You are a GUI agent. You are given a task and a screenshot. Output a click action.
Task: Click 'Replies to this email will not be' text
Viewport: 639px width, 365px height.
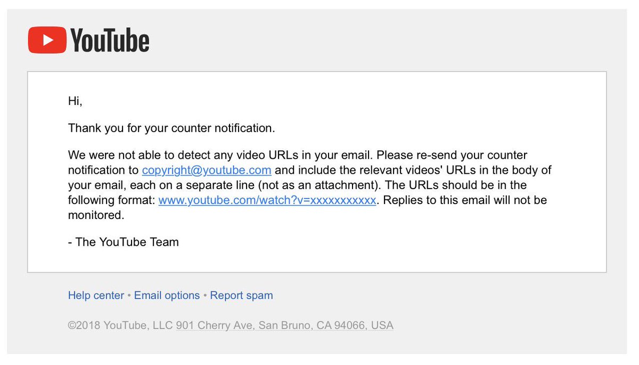coord(464,200)
